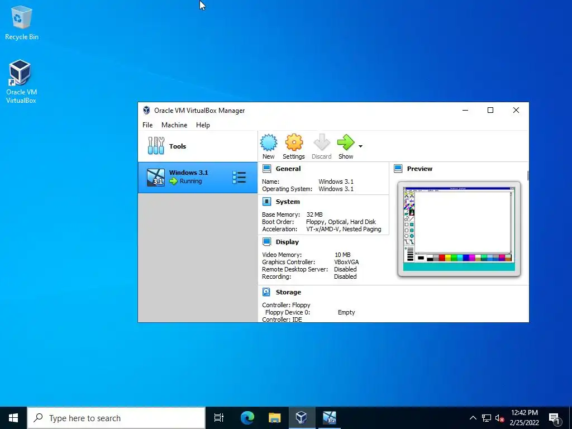Select the Windows 3.1 virtual machine

point(198,178)
